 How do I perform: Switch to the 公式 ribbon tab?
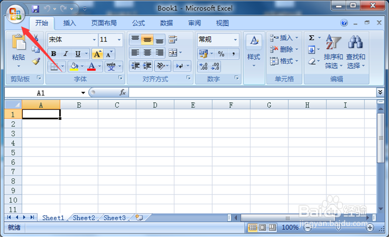tap(138, 23)
